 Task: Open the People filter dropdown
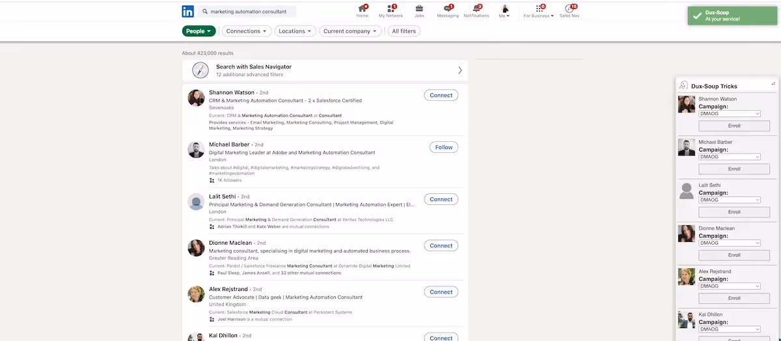pos(199,31)
